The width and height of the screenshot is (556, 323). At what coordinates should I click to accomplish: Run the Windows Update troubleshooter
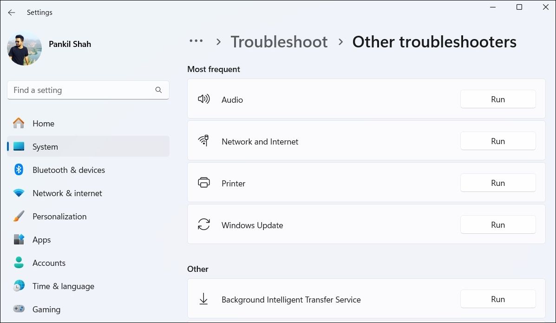(497, 224)
